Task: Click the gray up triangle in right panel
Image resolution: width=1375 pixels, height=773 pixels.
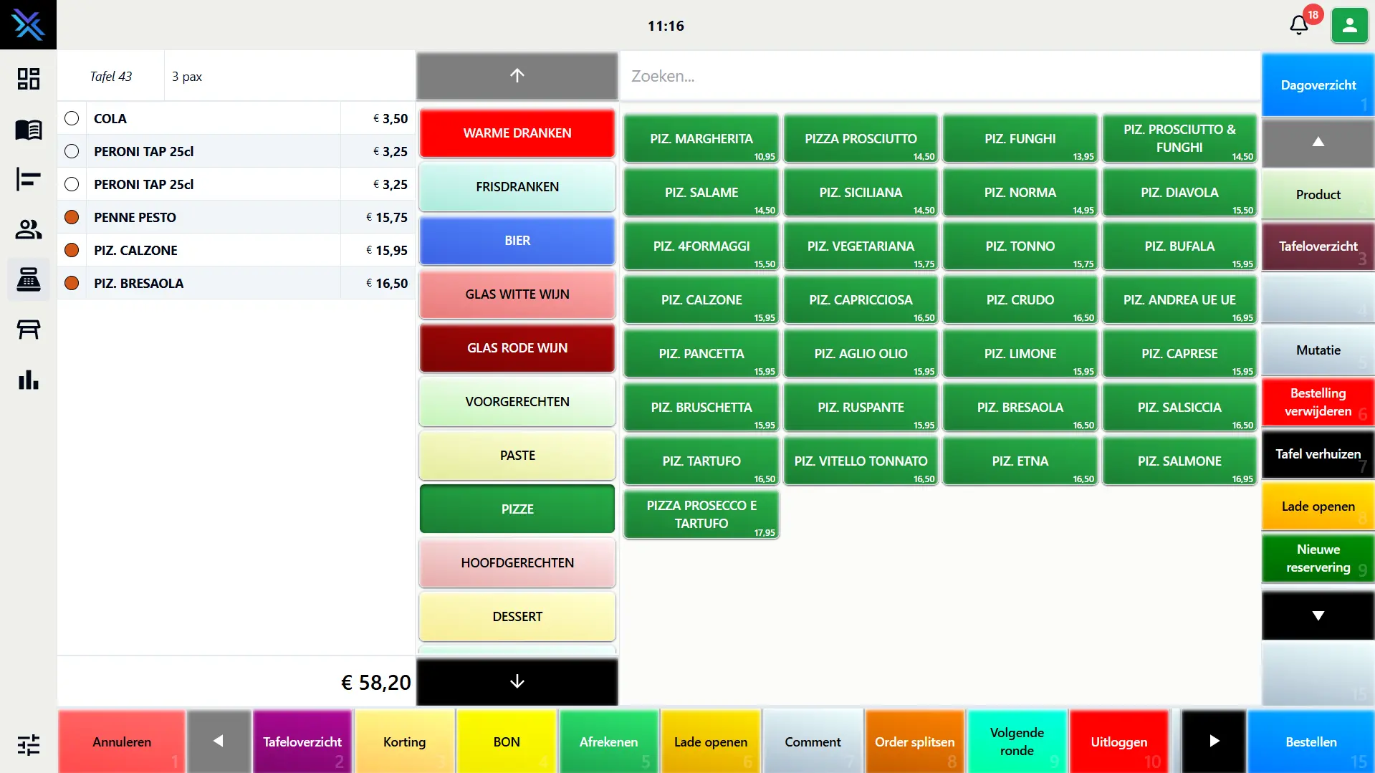Action: pyautogui.click(x=1318, y=142)
